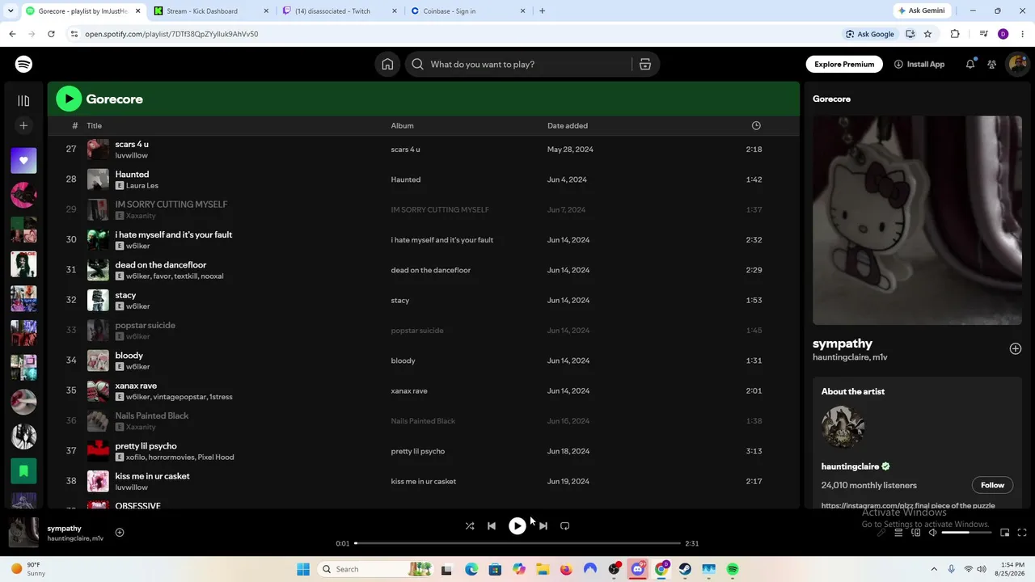Skip to previous track

[492, 526]
